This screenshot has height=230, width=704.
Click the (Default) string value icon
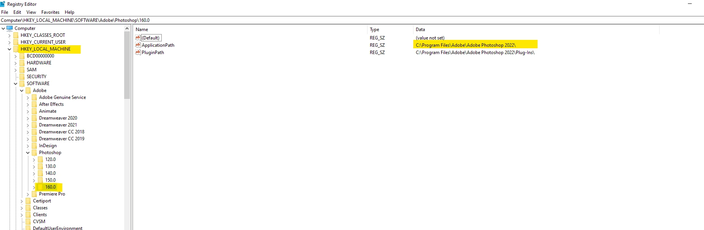click(x=138, y=38)
